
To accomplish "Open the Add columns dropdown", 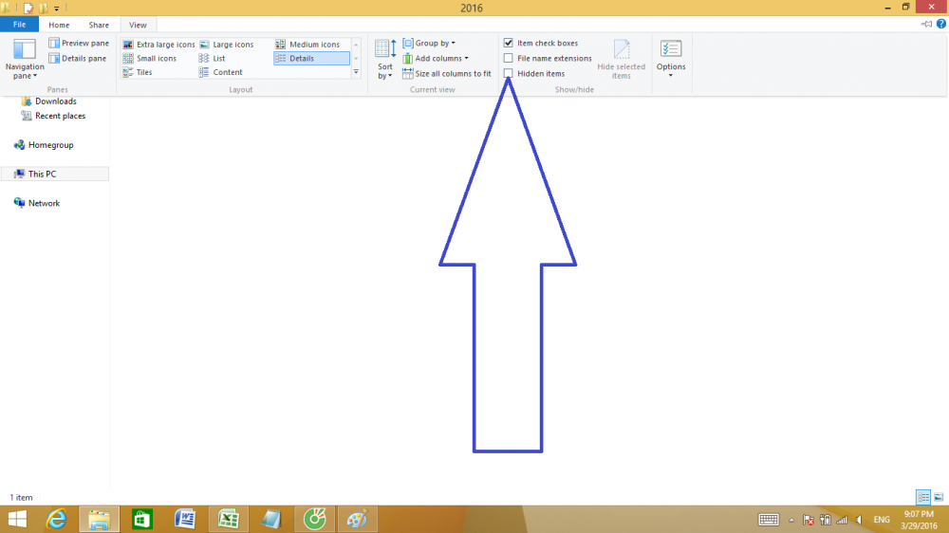I will (436, 58).
